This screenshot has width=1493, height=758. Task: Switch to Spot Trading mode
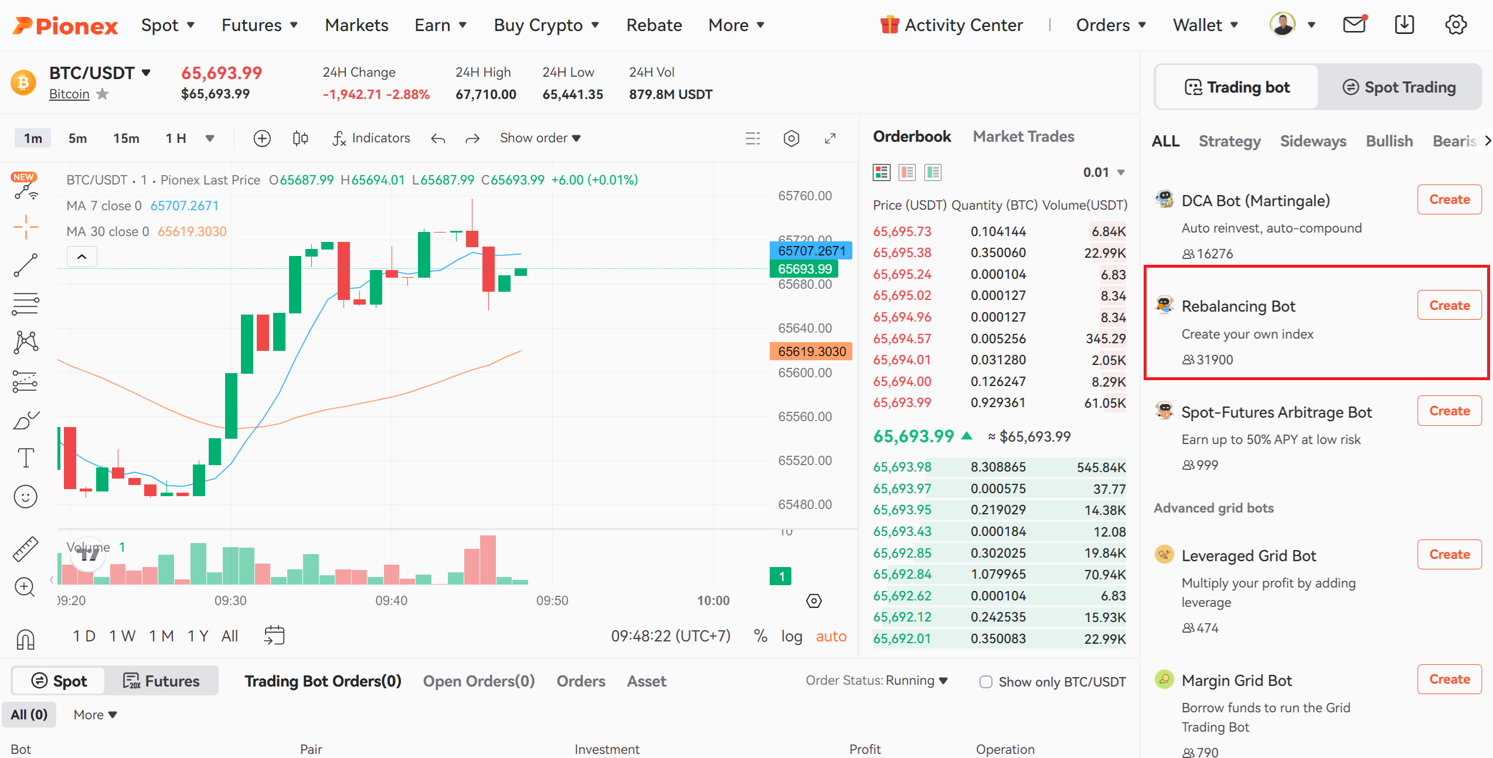1399,87
